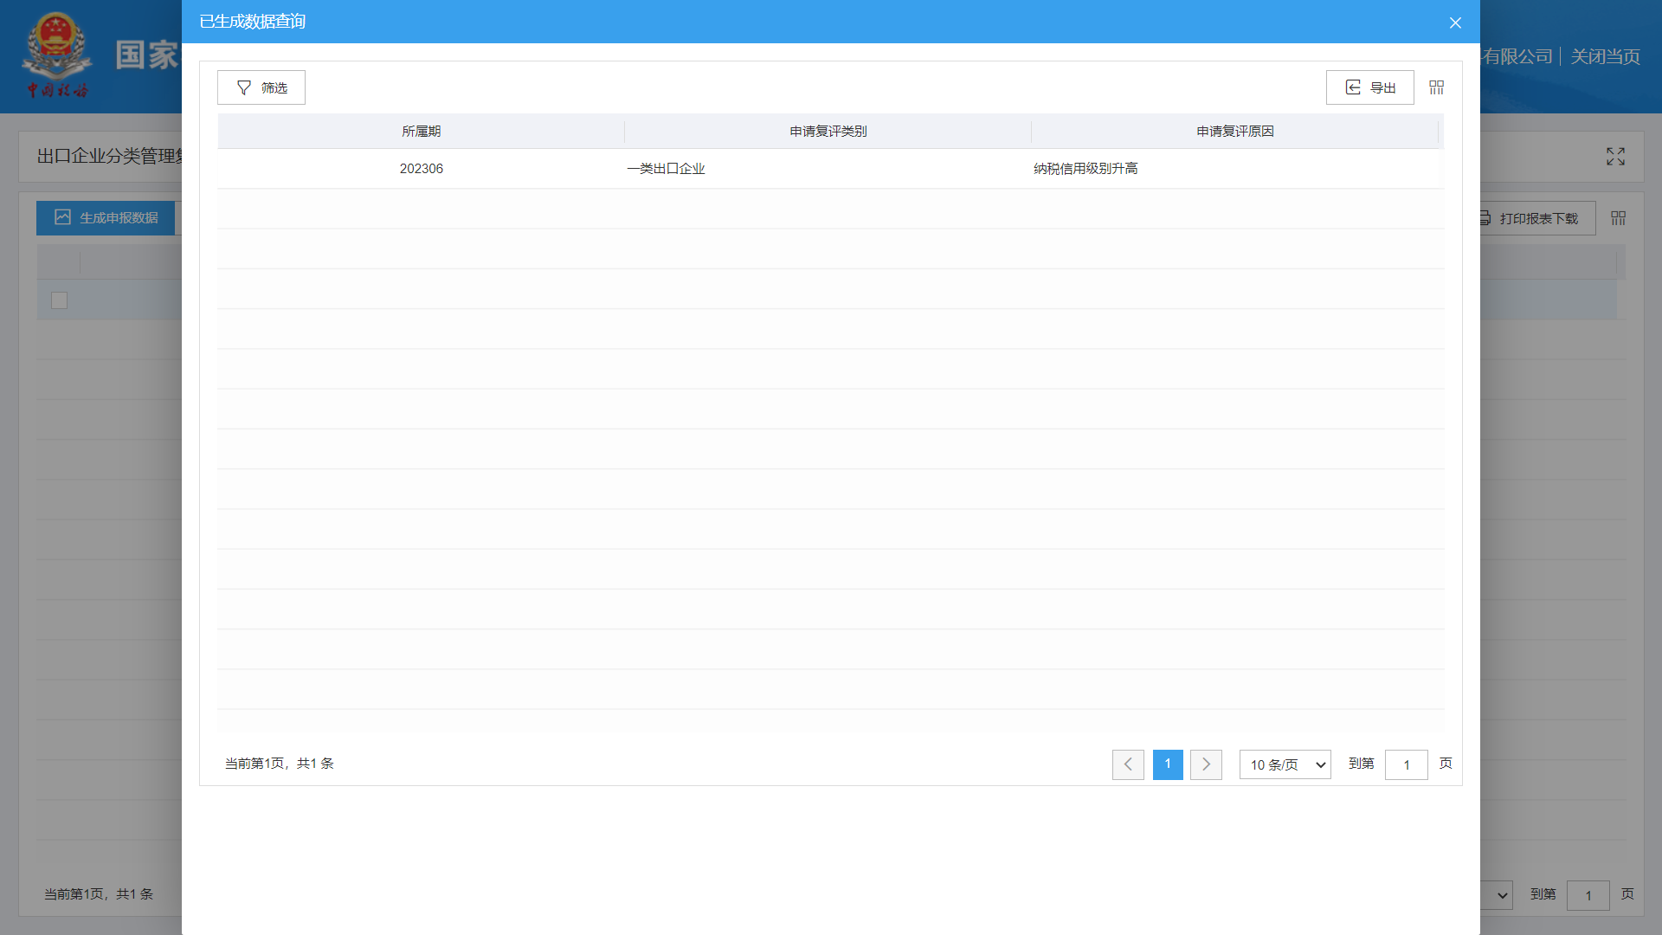Go to next page arrow in dialog
Image resolution: width=1662 pixels, height=935 pixels.
point(1206,764)
